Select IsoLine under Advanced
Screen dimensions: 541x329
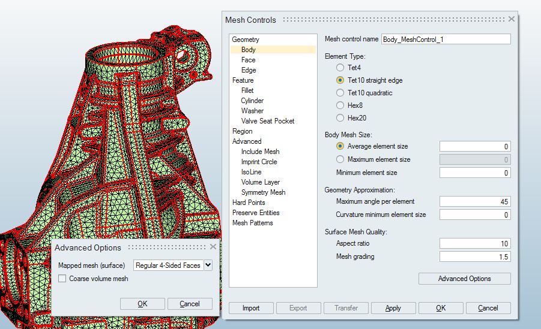tap(251, 172)
